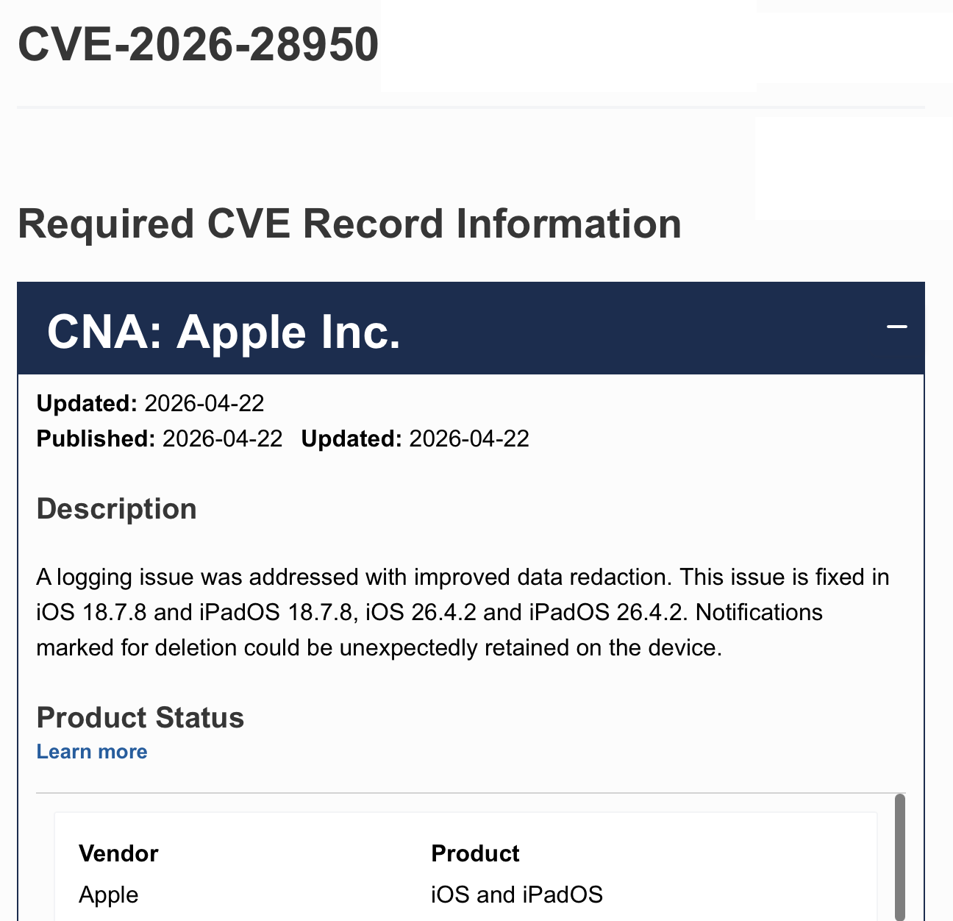Open the Learn more link under Product Status
Viewport: 953px width, 921px height.
coord(91,751)
